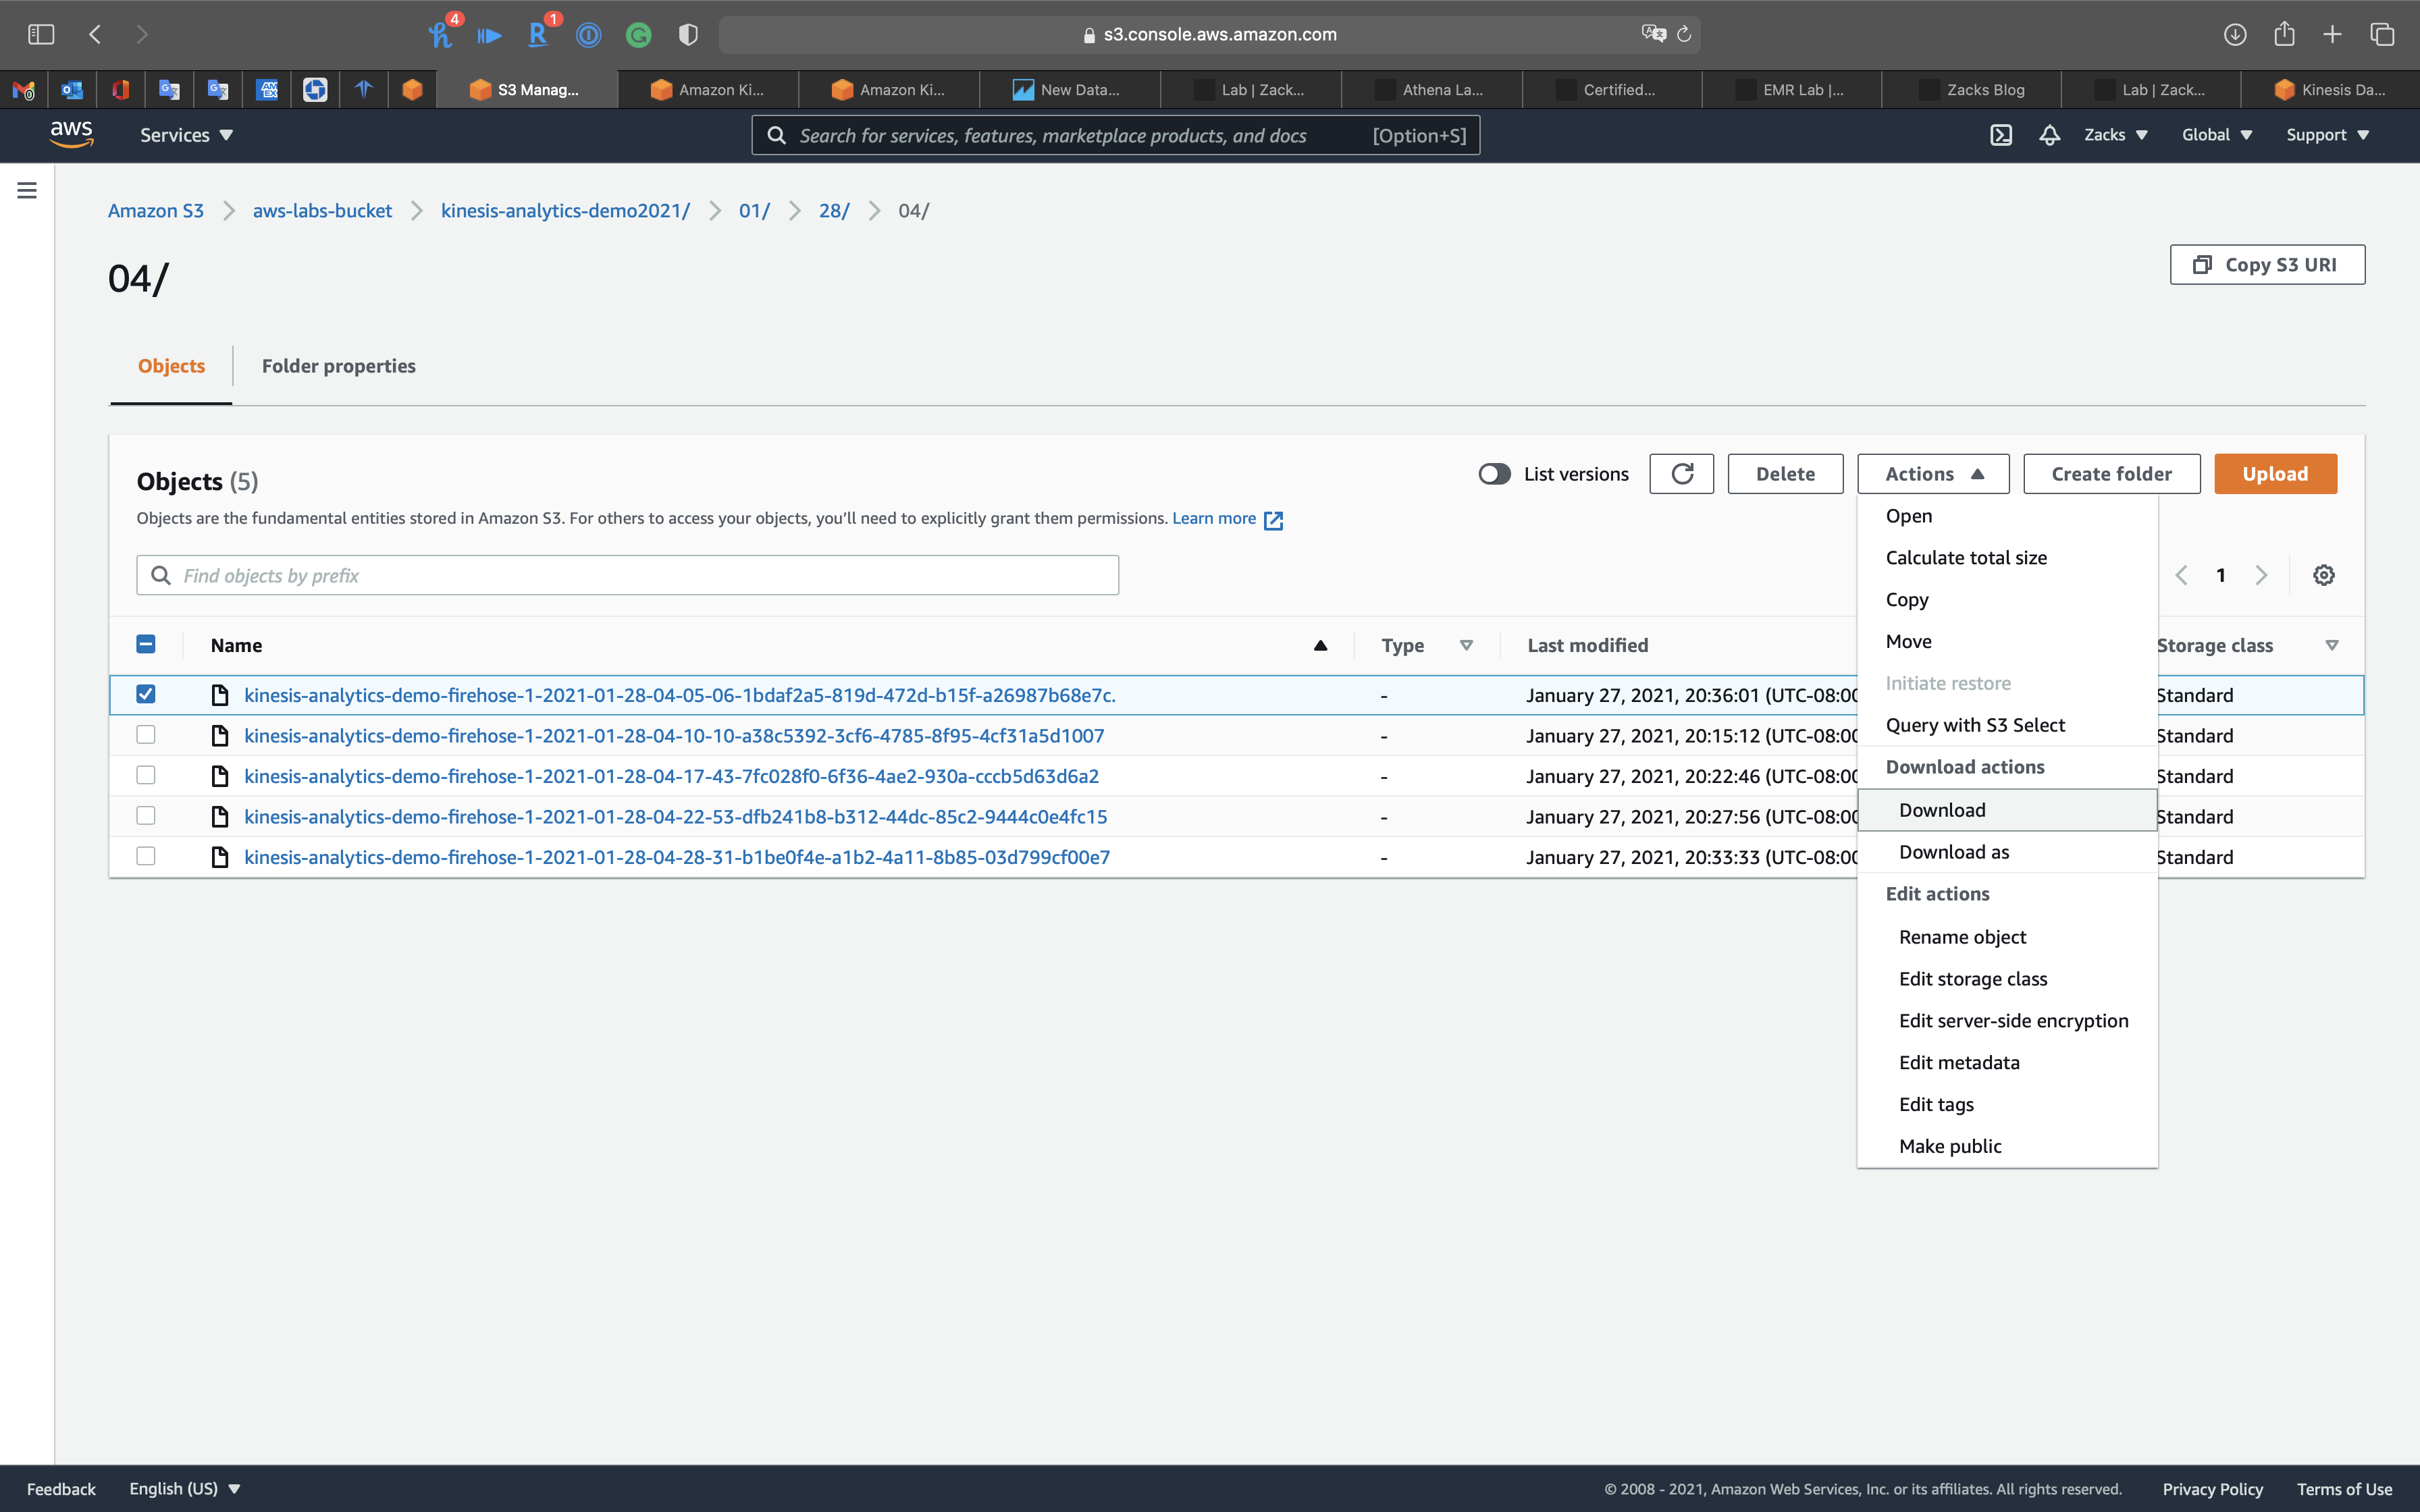Viewport: 2420px width, 1512px height.
Task: Open the hamburger side navigation menu
Action: (x=27, y=190)
